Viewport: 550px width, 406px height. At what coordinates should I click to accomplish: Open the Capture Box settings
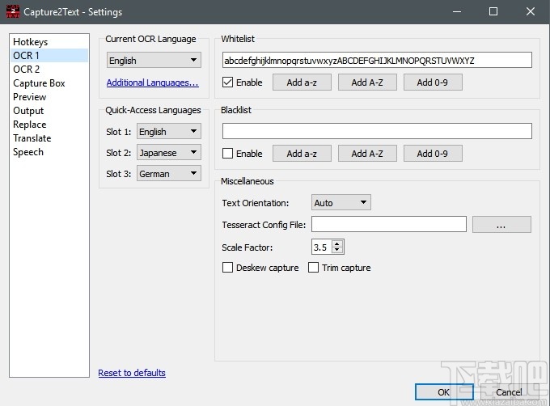click(x=49, y=83)
